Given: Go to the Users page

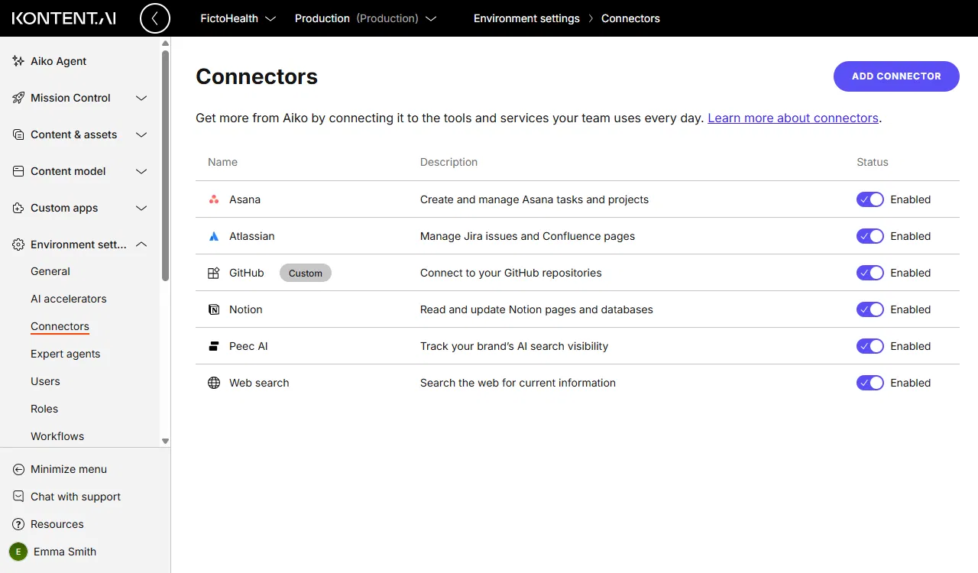Looking at the screenshot, I should click(x=45, y=381).
